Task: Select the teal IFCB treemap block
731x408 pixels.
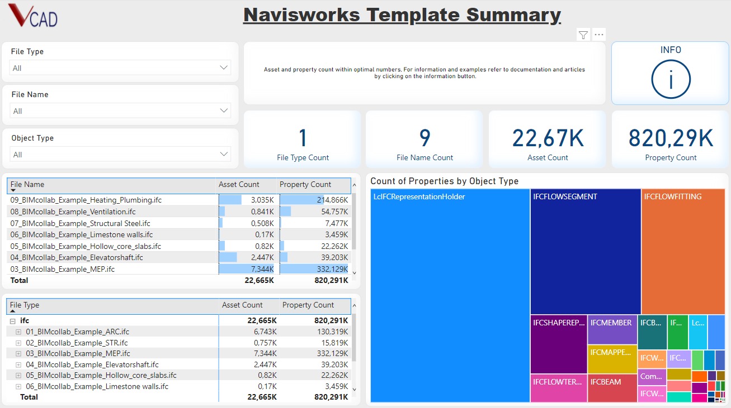Action: coord(652,332)
